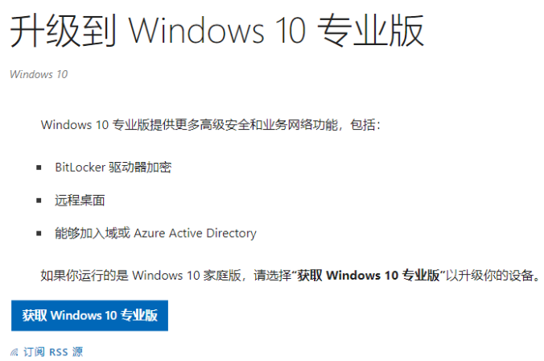Click the bullet marker beside 远程桌面
This screenshot has width=544, height=361.
(39, 200)
